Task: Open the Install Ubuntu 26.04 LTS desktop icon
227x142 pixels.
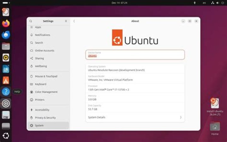Action: coord(215,107)
